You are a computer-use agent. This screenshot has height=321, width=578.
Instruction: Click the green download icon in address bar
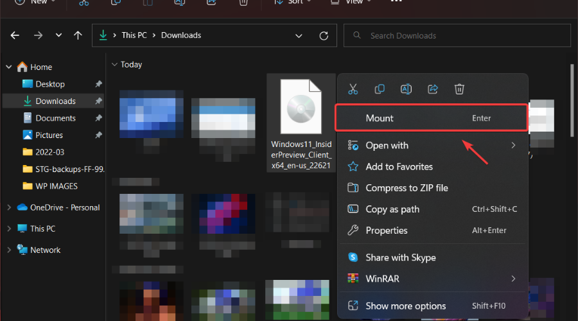[103, 35]
